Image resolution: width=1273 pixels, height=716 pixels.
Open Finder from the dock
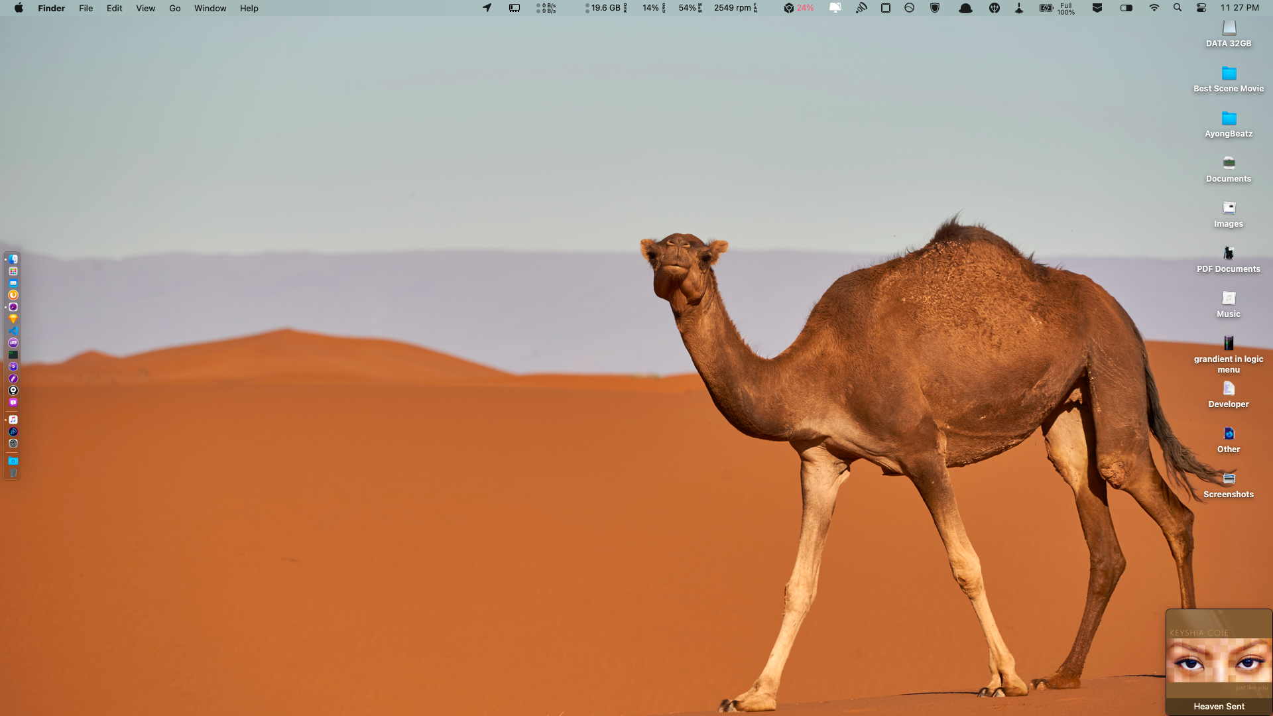click(x=13, y=259)
